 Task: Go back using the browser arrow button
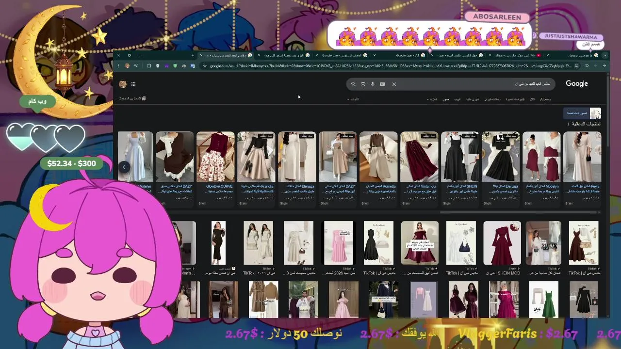pos(604,65)
